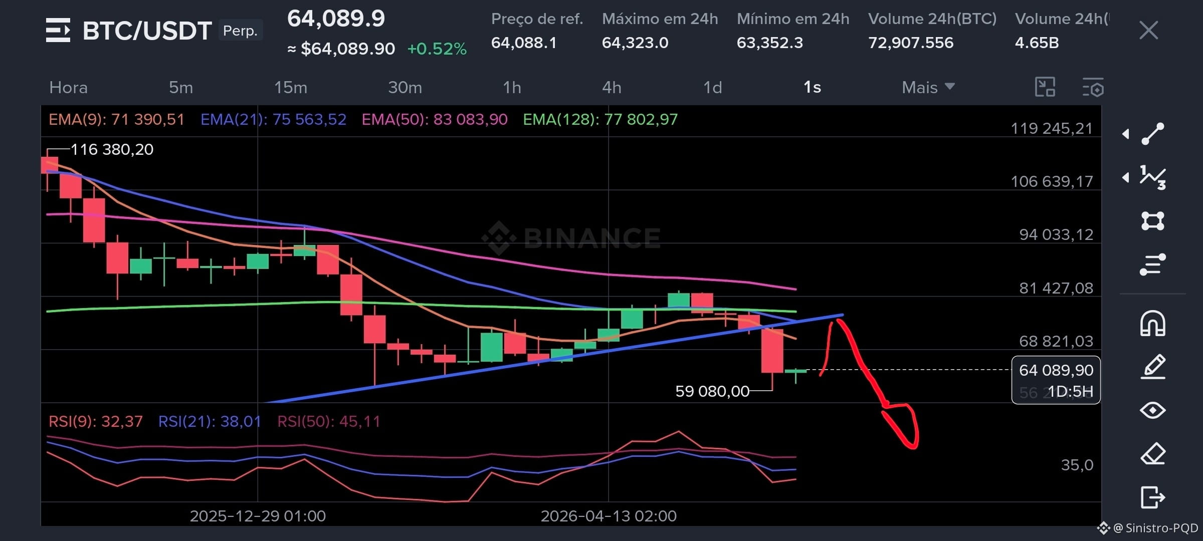This screenshot has width=1203, height=541.
Task: Switch to the 30m timeframe
Action: pos(405,88)
